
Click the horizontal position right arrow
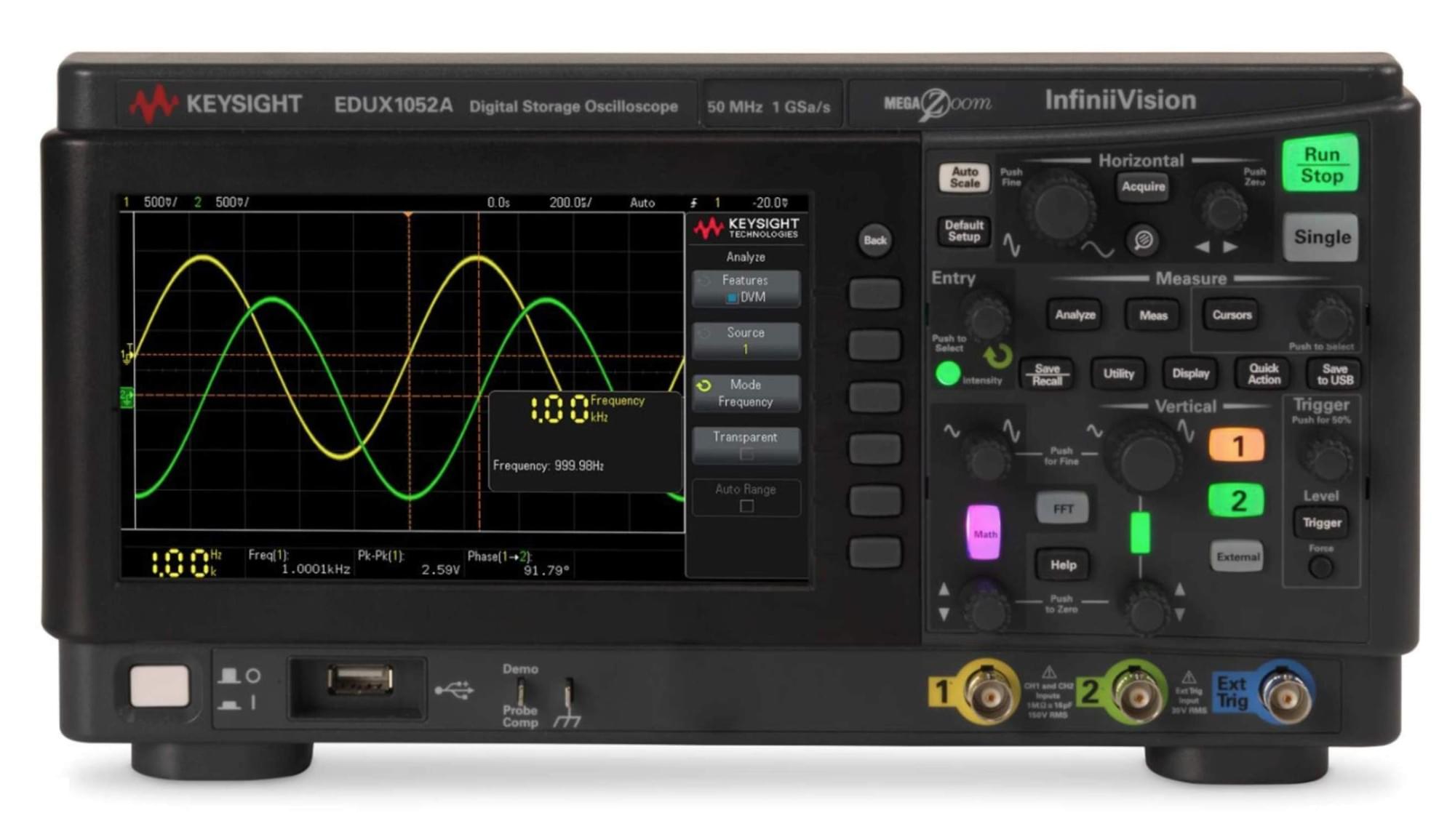point(1230,247)
